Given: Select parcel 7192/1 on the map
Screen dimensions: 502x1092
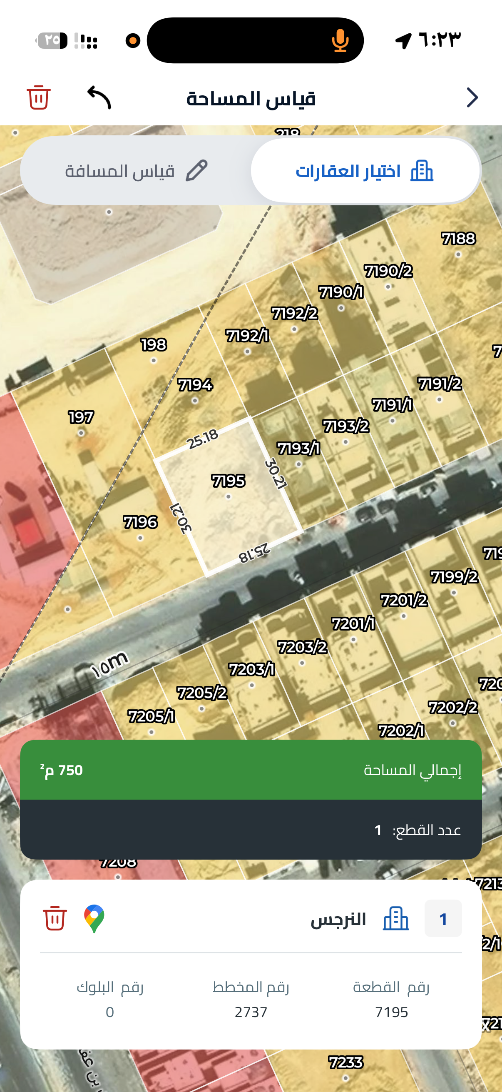Looking at the screenshot, I should point(247,336).
